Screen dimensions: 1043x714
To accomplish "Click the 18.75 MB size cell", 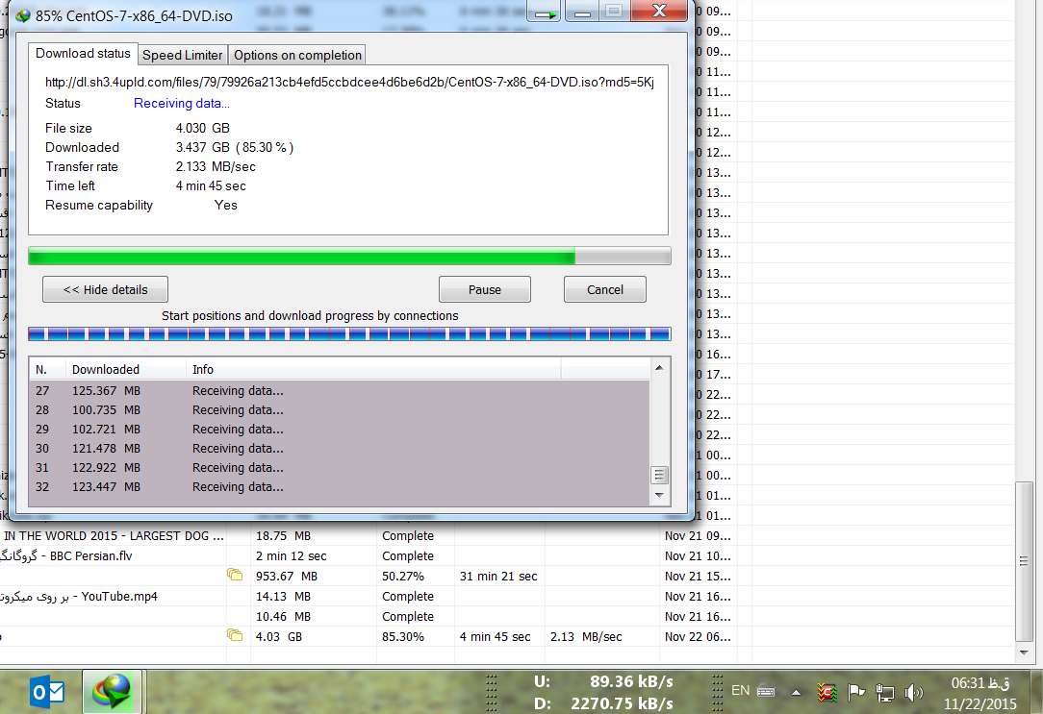I will point(284,535).
